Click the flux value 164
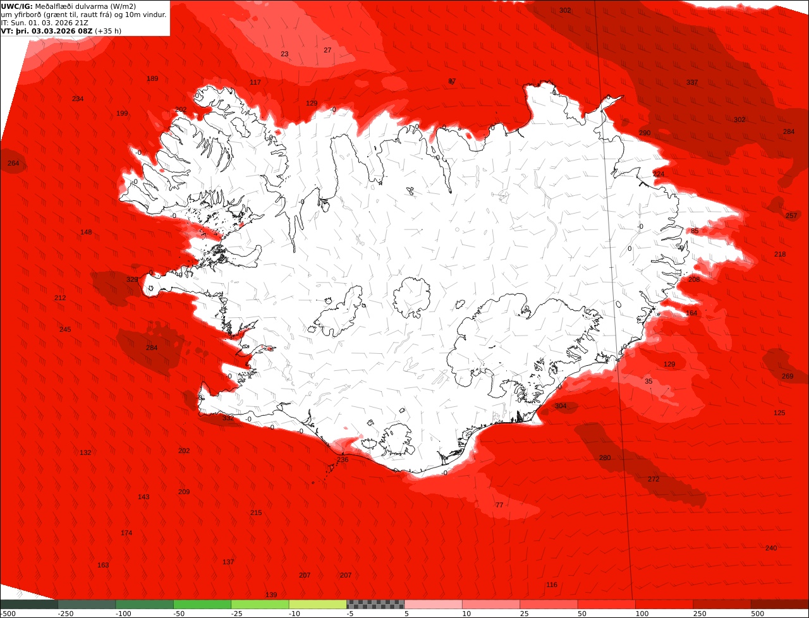 click(x=691, y=313)
